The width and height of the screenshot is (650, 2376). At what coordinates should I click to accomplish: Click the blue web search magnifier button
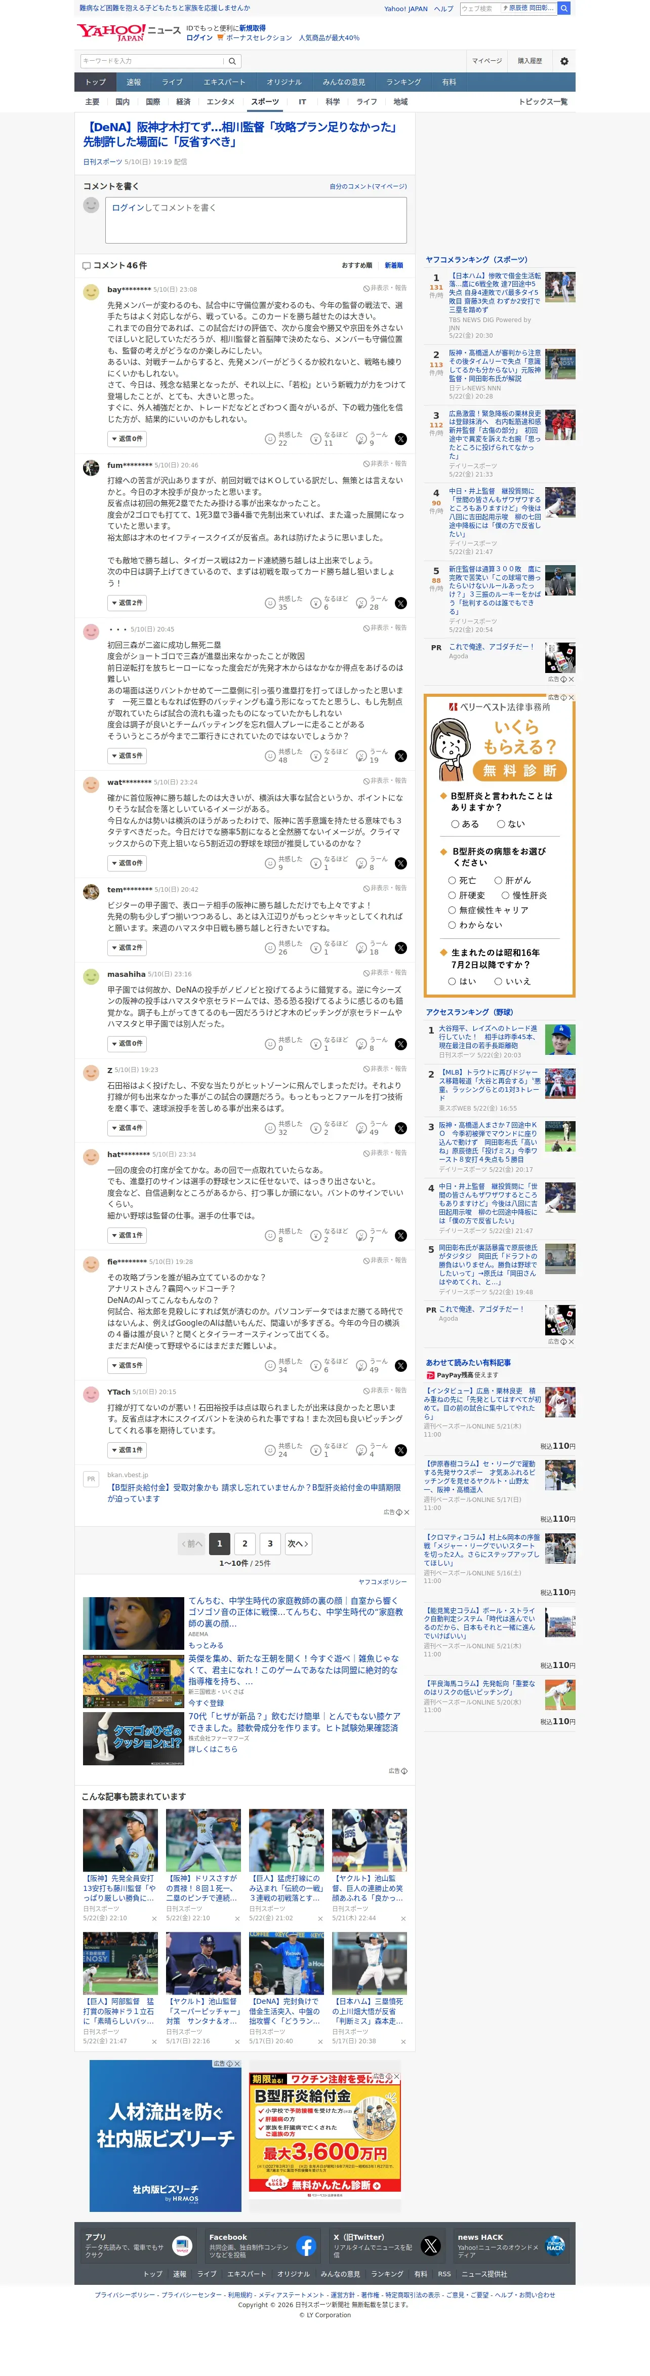click(x=564, y=8)
